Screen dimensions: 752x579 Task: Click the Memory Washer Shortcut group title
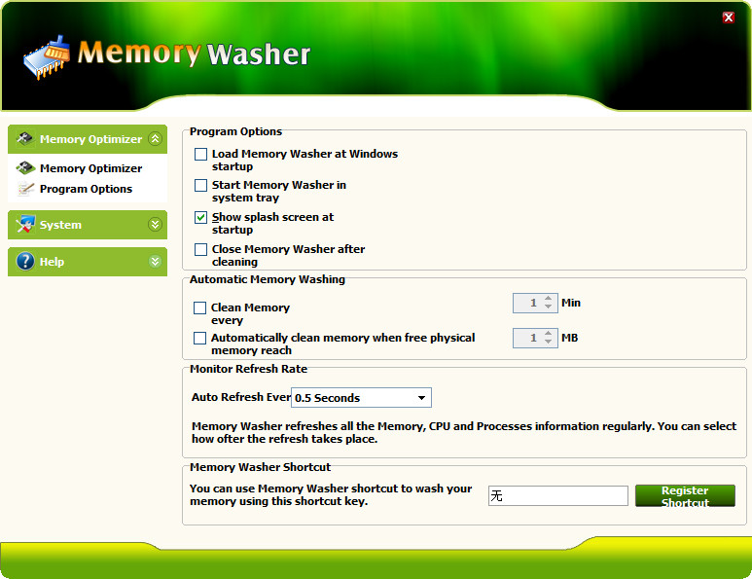(260, 467)
